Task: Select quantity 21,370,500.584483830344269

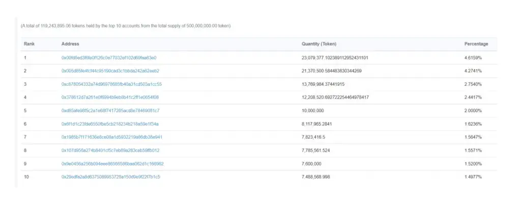Action: coord(332,71)
